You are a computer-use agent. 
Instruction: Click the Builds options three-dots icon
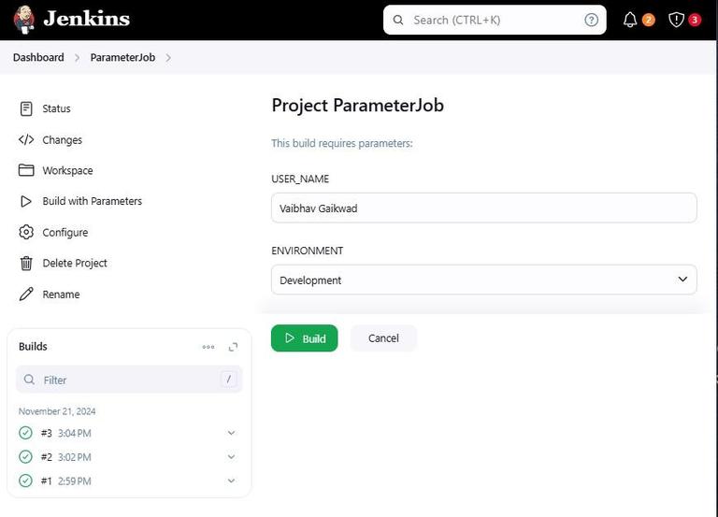208,347
